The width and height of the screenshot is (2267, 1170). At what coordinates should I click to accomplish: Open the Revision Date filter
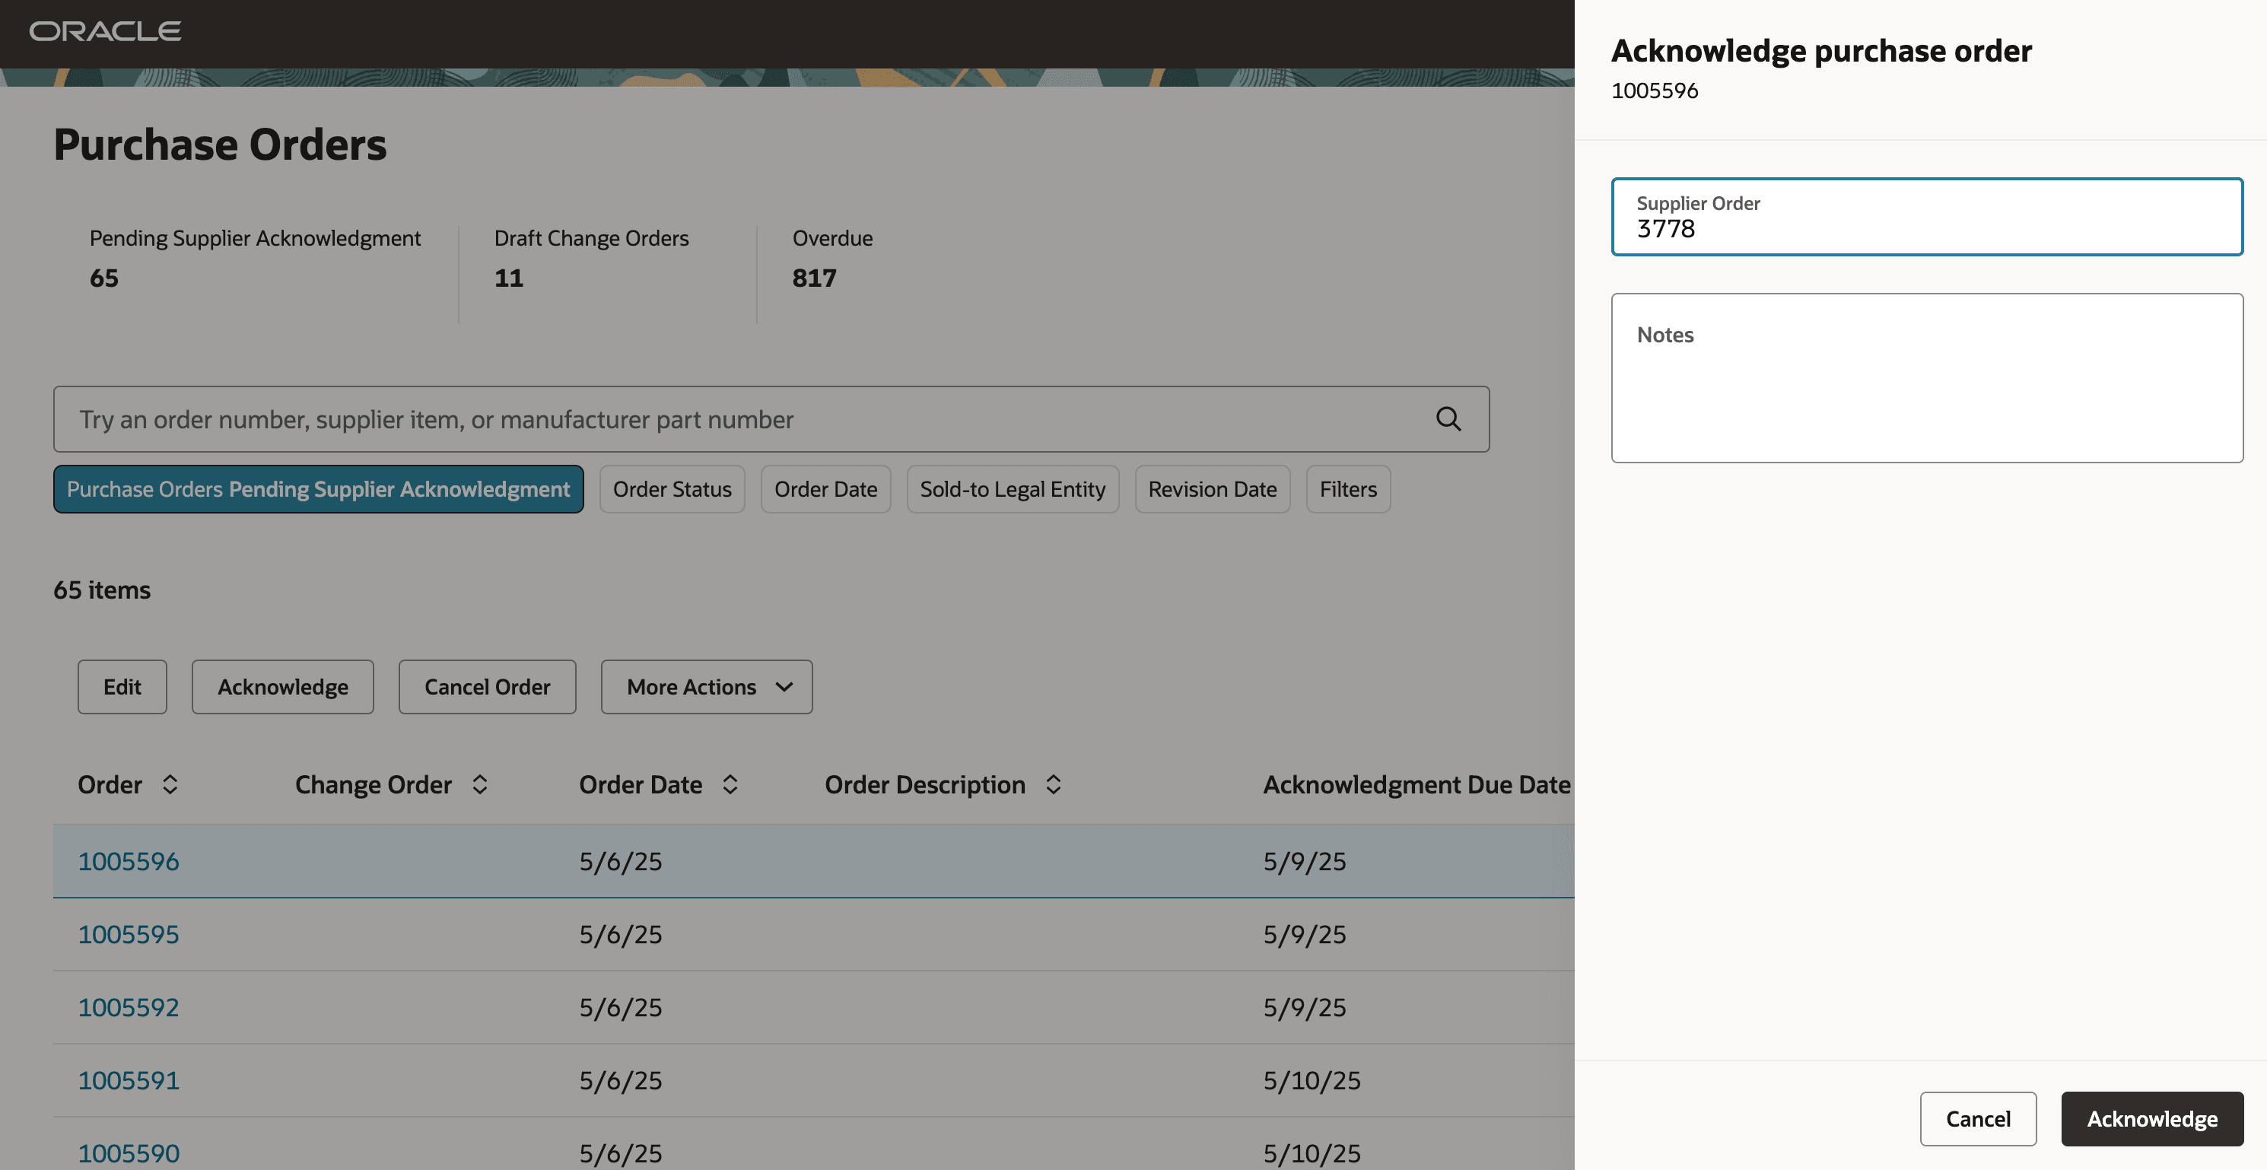[x=1212, y=488]
